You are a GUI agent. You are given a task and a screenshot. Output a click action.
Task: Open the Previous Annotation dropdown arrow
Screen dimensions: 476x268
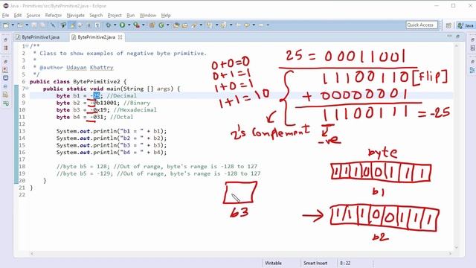tap(231, 25)
